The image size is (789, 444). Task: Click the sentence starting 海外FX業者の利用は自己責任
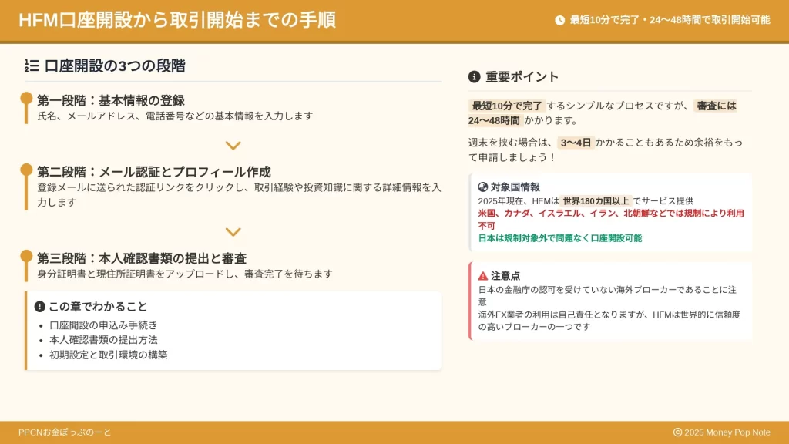[609, 321]
